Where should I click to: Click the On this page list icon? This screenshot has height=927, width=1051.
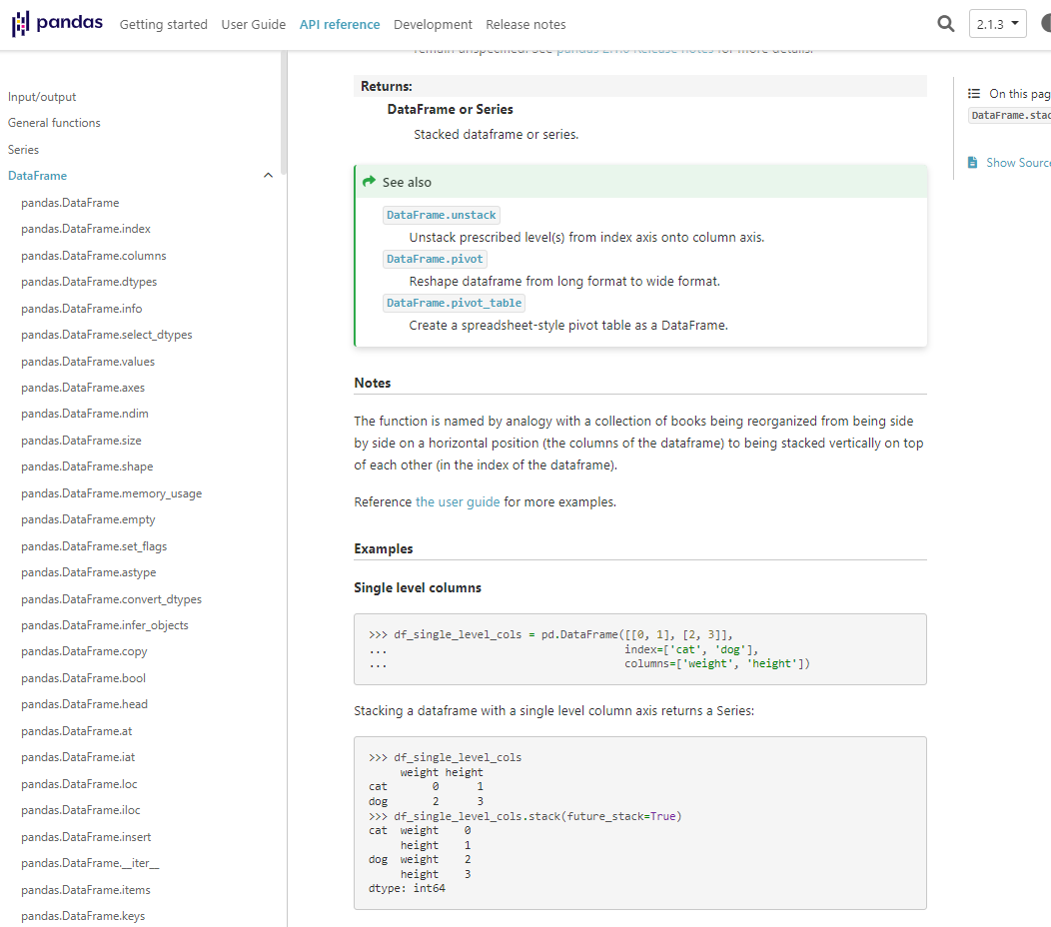click(x=974, y=94)
